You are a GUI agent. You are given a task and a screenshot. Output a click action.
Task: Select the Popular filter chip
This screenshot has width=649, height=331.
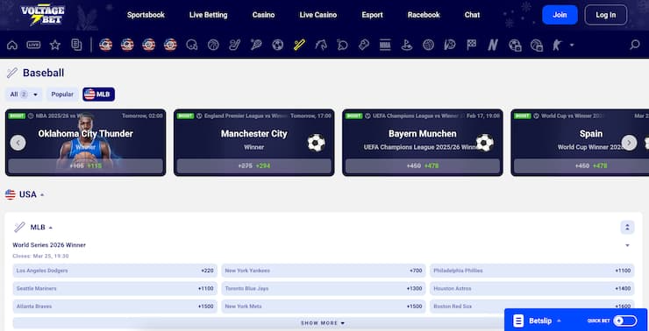coord(62,95)
